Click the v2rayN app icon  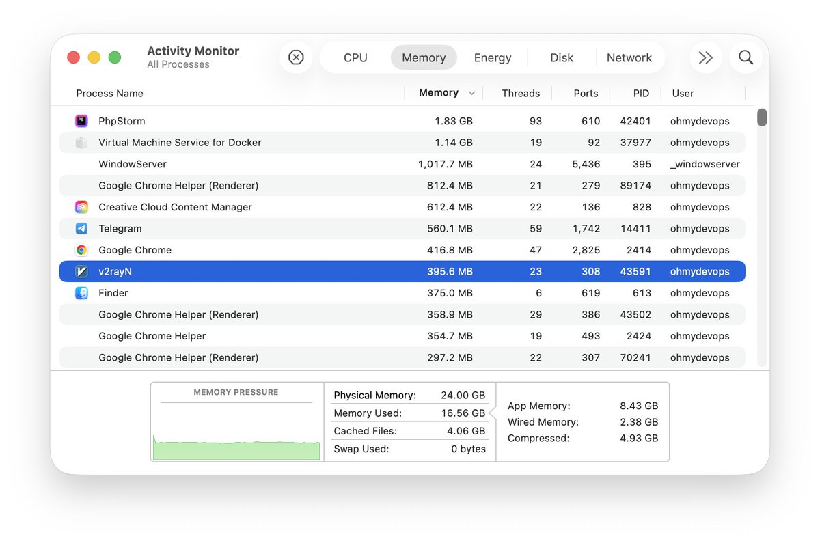pos(81,272)
